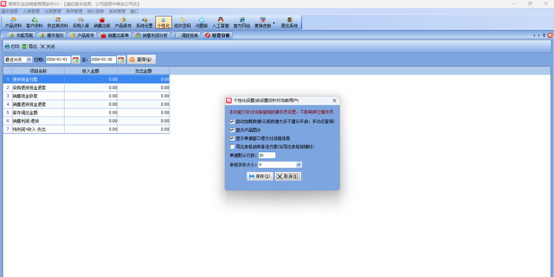Uncheck the 自动加载数据 checkbox

coord(232,121)
